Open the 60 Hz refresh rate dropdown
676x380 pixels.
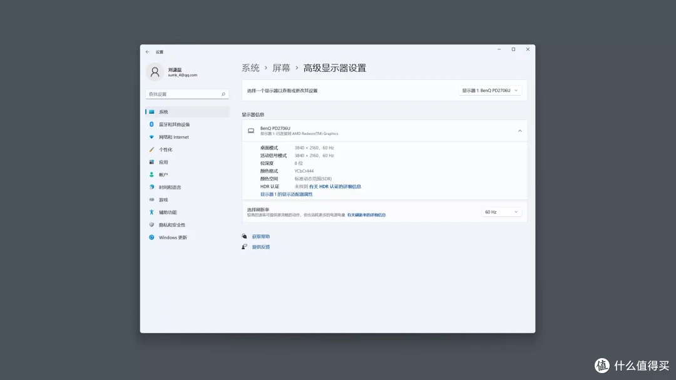tap(501, 212)
